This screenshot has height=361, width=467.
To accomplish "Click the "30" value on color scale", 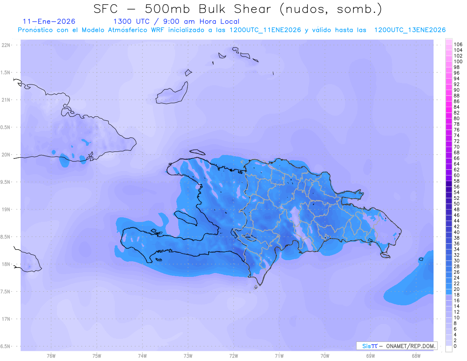I will pos(456,261).
